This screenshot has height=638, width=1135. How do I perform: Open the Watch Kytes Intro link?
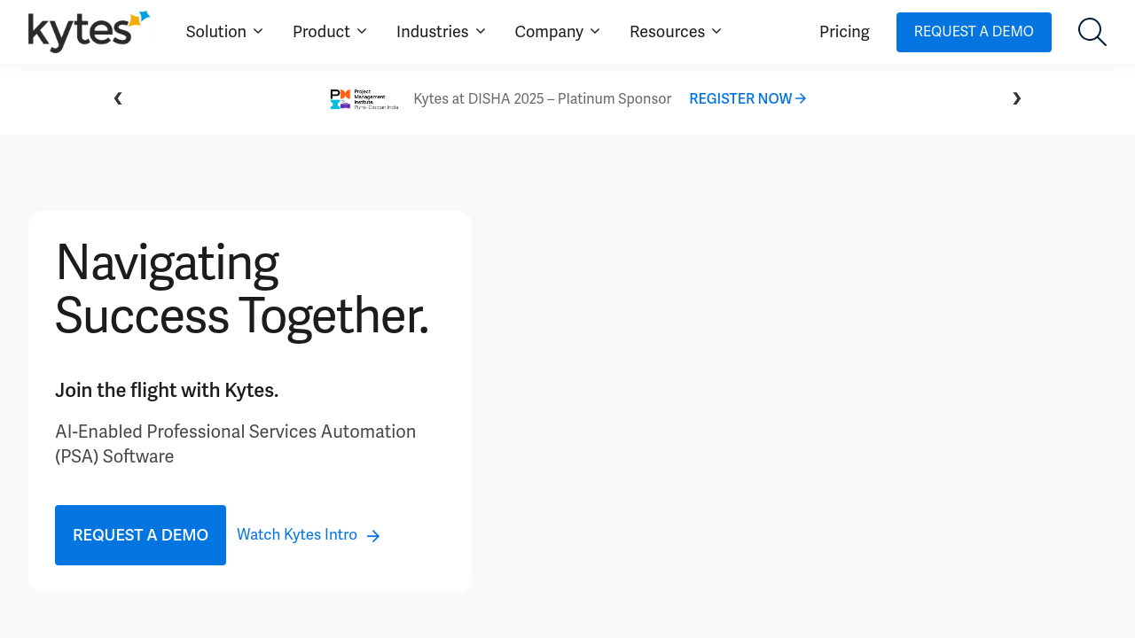[x=297, y=535]
